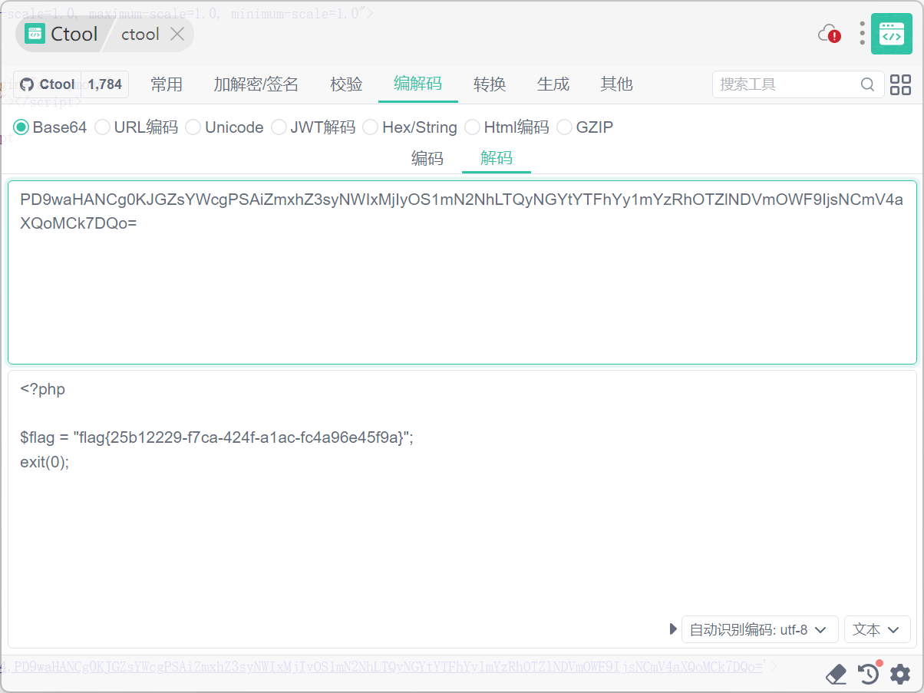Image resolution: width=924 pixels, height=693 pixels.
Task: Switch to the 解码 decode tab
Action: [497, 158]
